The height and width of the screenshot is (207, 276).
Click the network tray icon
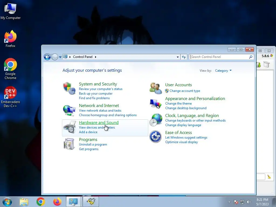pos(242,202)
